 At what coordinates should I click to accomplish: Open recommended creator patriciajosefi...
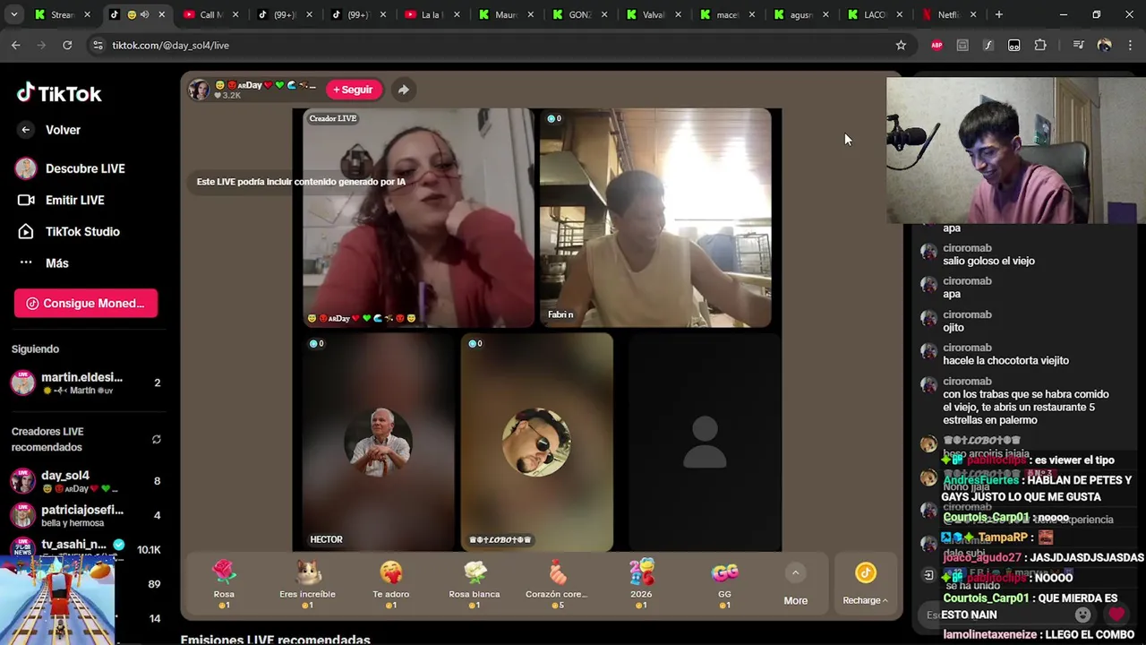pyautogui.click(x=86, y=515)
